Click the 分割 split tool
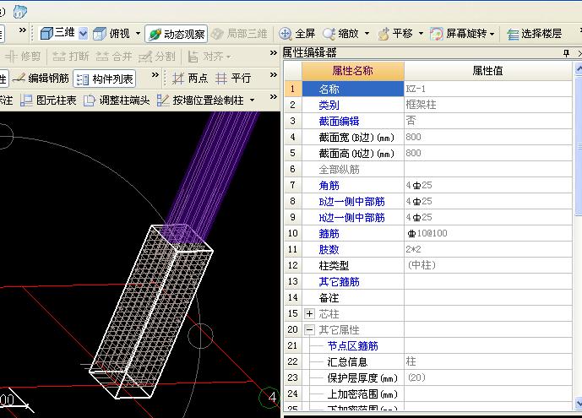The height and width of the screenshot is (418, 582). click(x=156, y=57)
